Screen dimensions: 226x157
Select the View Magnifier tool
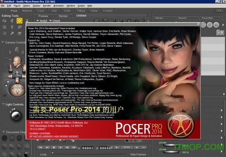tap(12, 33)
